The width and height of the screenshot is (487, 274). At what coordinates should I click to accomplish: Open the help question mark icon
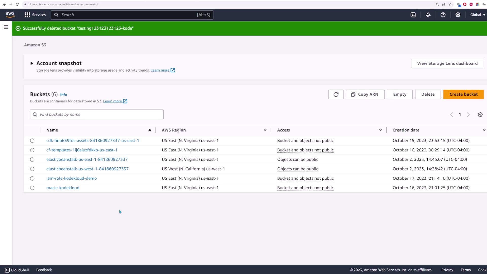click(443, 15)
